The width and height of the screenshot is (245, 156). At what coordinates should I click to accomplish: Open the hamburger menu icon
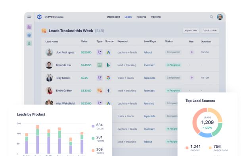coord(29,17)
